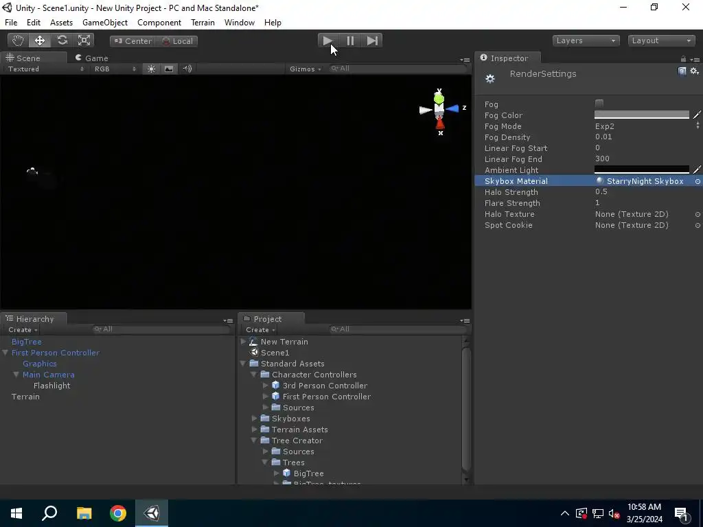Switch to the Game tab

click(92, 58)
